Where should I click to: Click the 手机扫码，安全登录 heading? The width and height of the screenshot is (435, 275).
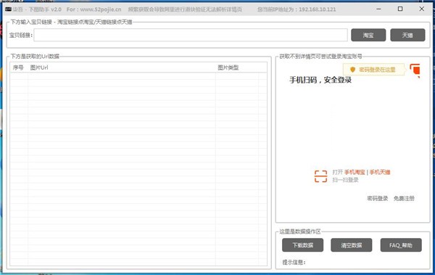[320, 80]
